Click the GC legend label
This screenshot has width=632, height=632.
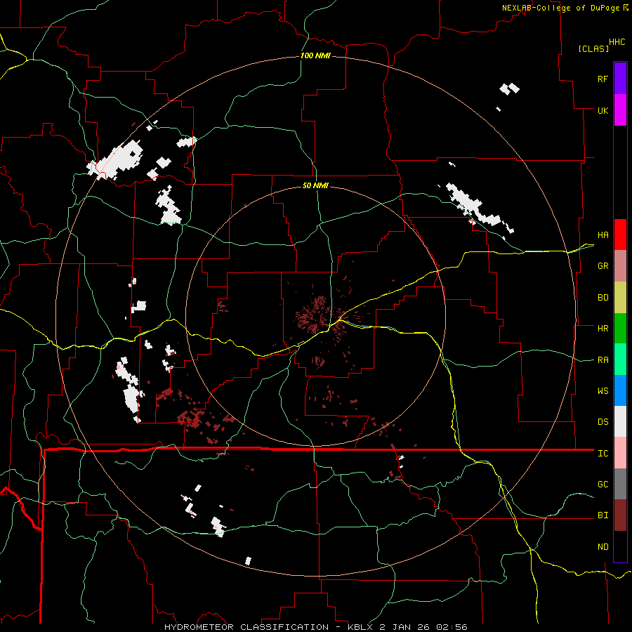point(603,485)
